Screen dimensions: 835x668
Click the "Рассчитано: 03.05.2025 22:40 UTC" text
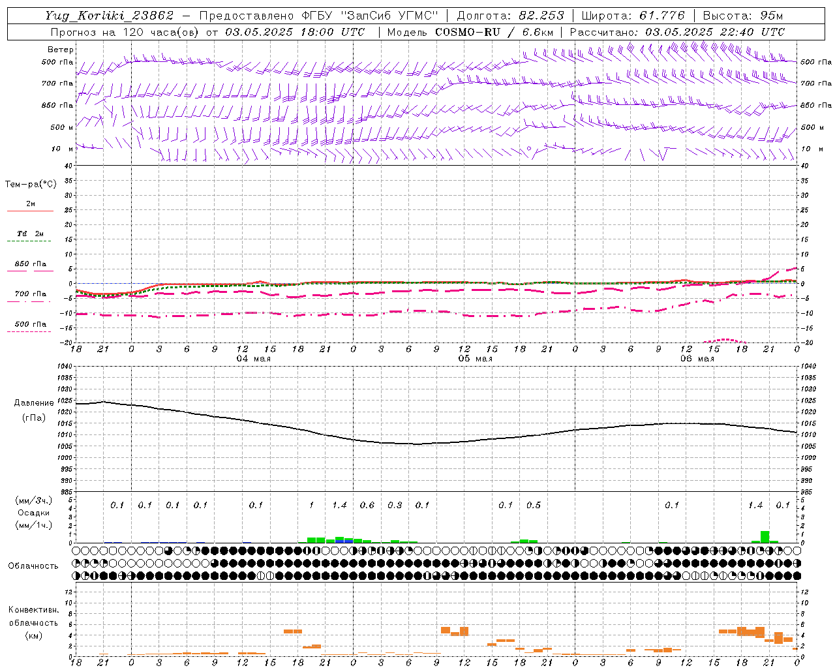tap(677, 32)
